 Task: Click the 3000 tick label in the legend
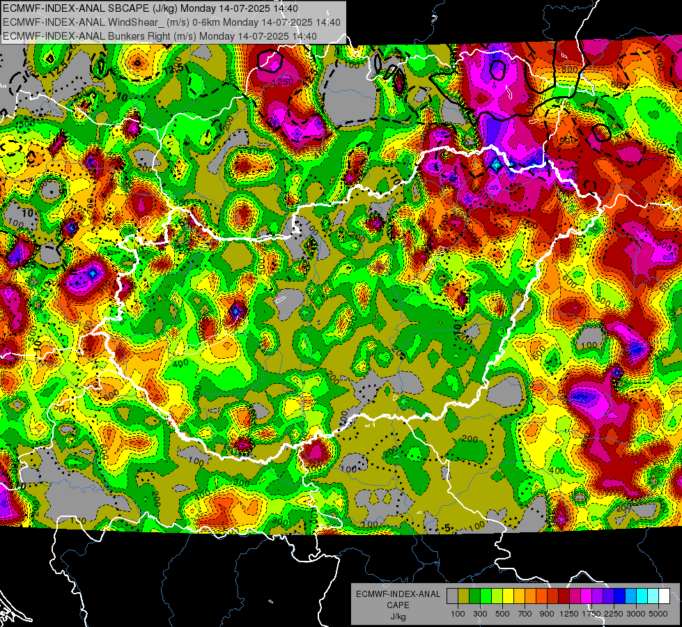pyautogui.click(x=636, y=614)
